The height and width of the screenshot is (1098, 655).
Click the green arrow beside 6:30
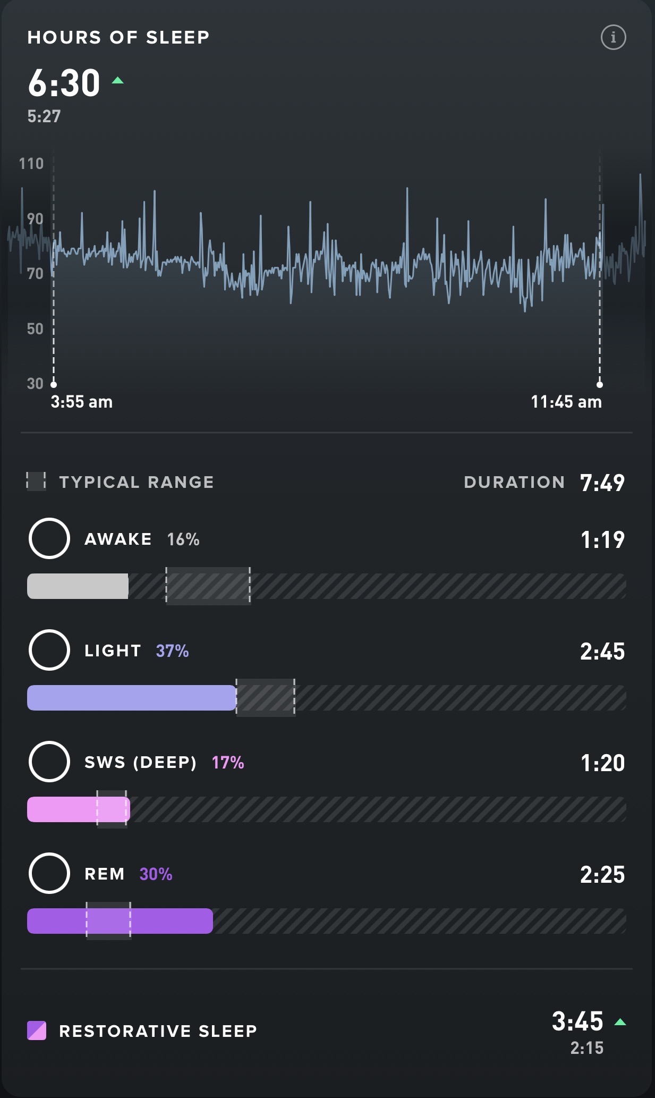(118, 81)
